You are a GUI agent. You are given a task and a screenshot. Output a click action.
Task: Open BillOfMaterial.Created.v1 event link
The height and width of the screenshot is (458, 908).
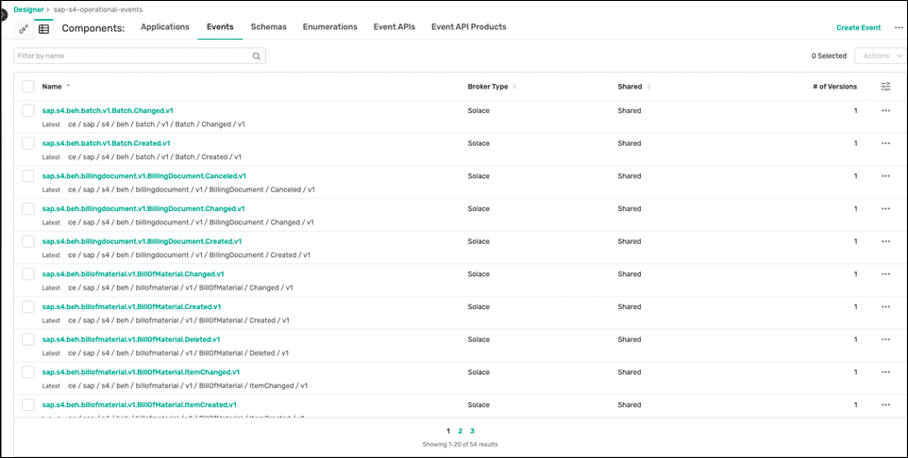point(131,306)
